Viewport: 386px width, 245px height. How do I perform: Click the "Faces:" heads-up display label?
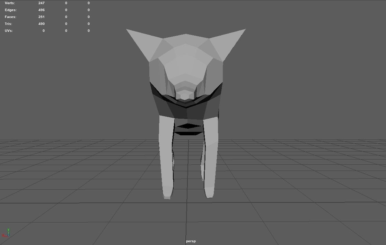pyautogui.click(x=10, y=17)
